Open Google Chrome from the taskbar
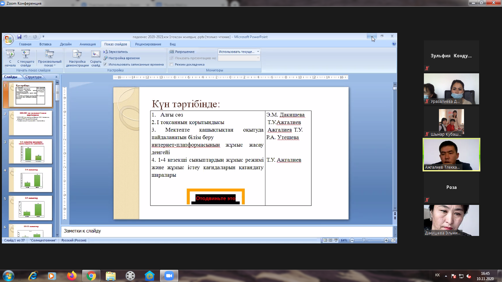502x282 pixels. [91, 276]
